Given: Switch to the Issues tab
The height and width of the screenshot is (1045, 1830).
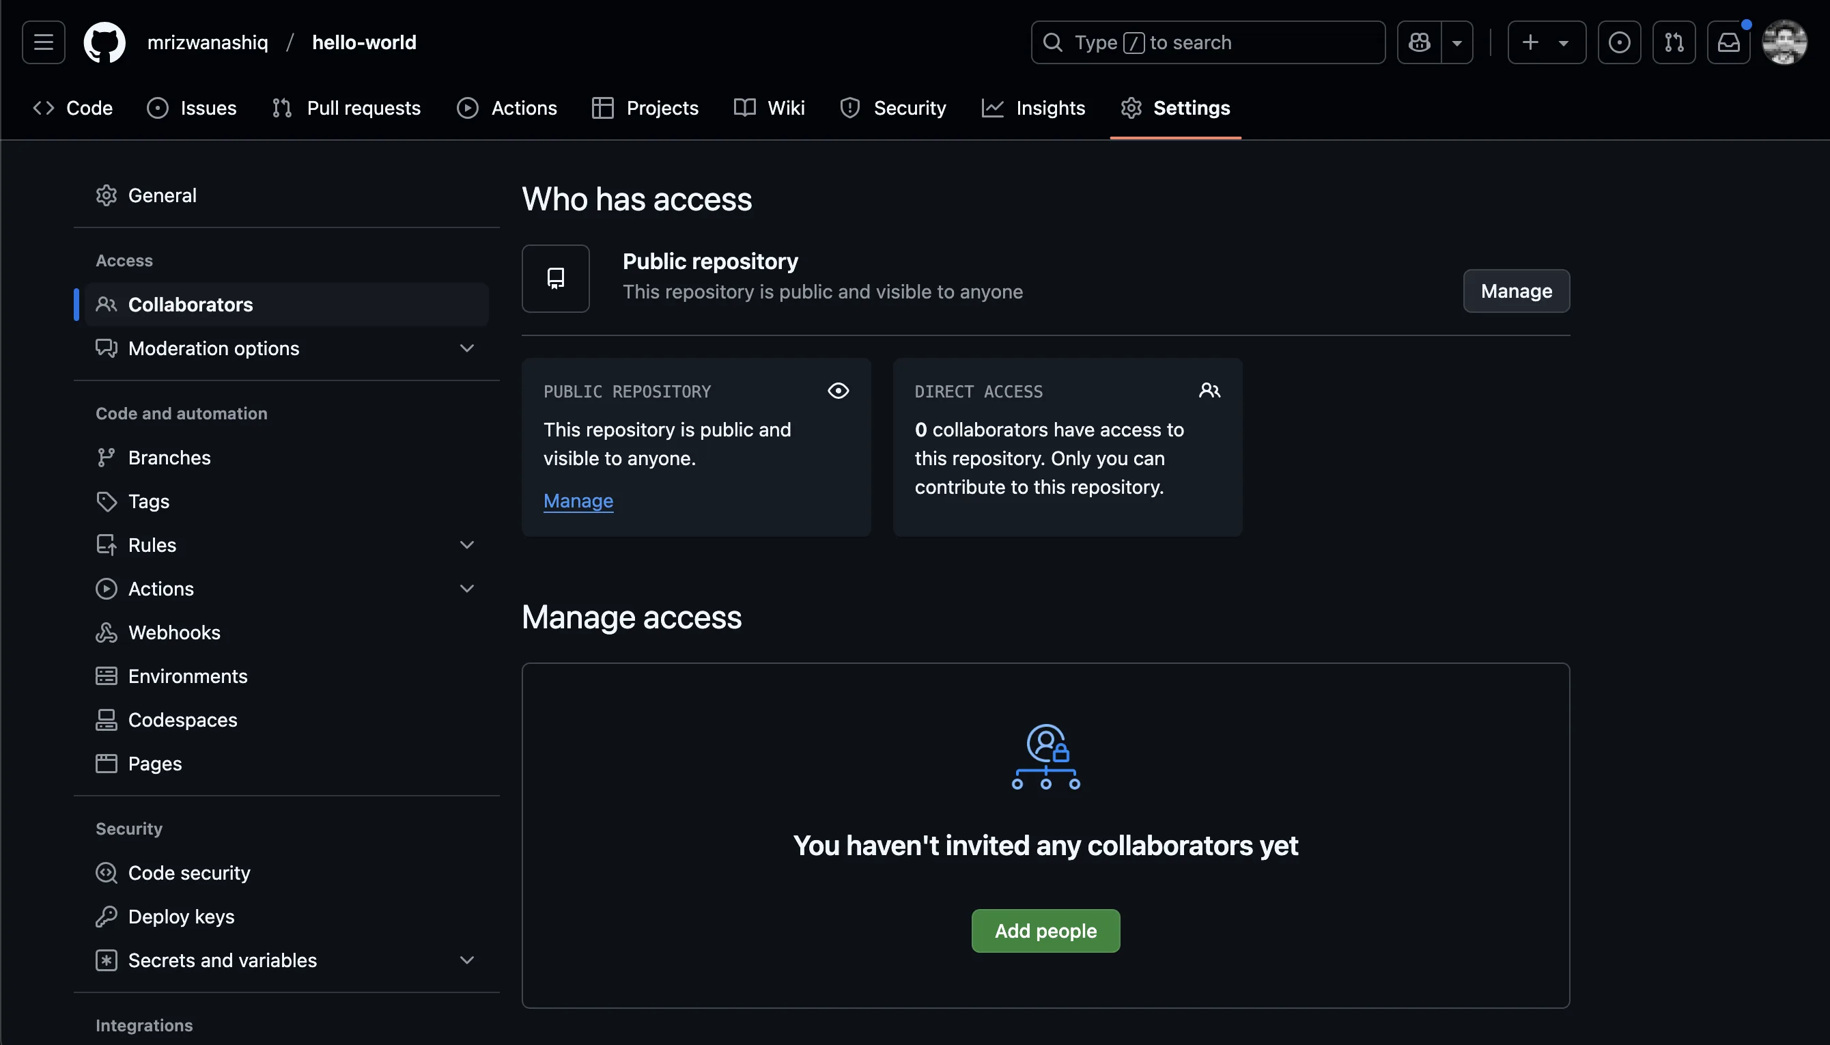Looking at the screenshot, I should click(x=192, y=108).
